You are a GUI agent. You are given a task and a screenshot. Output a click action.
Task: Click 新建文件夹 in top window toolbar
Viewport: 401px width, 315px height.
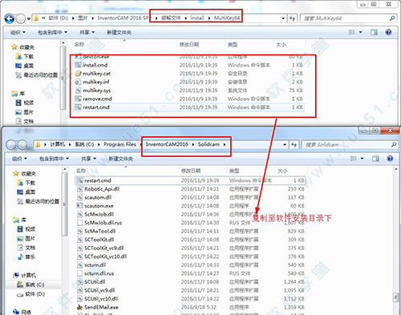click(x=119, y=32)
